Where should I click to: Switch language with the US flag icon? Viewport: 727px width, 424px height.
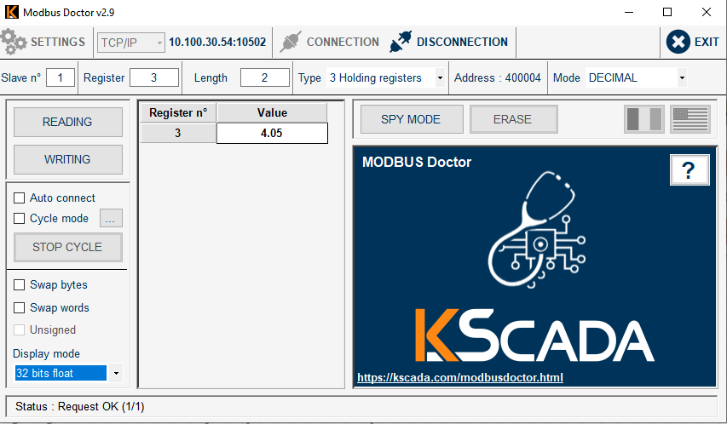689,119
